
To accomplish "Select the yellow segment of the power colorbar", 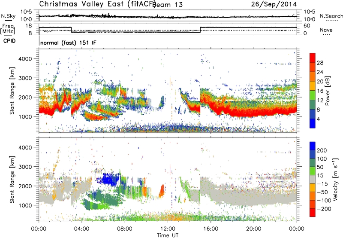I will click(313, 86).
